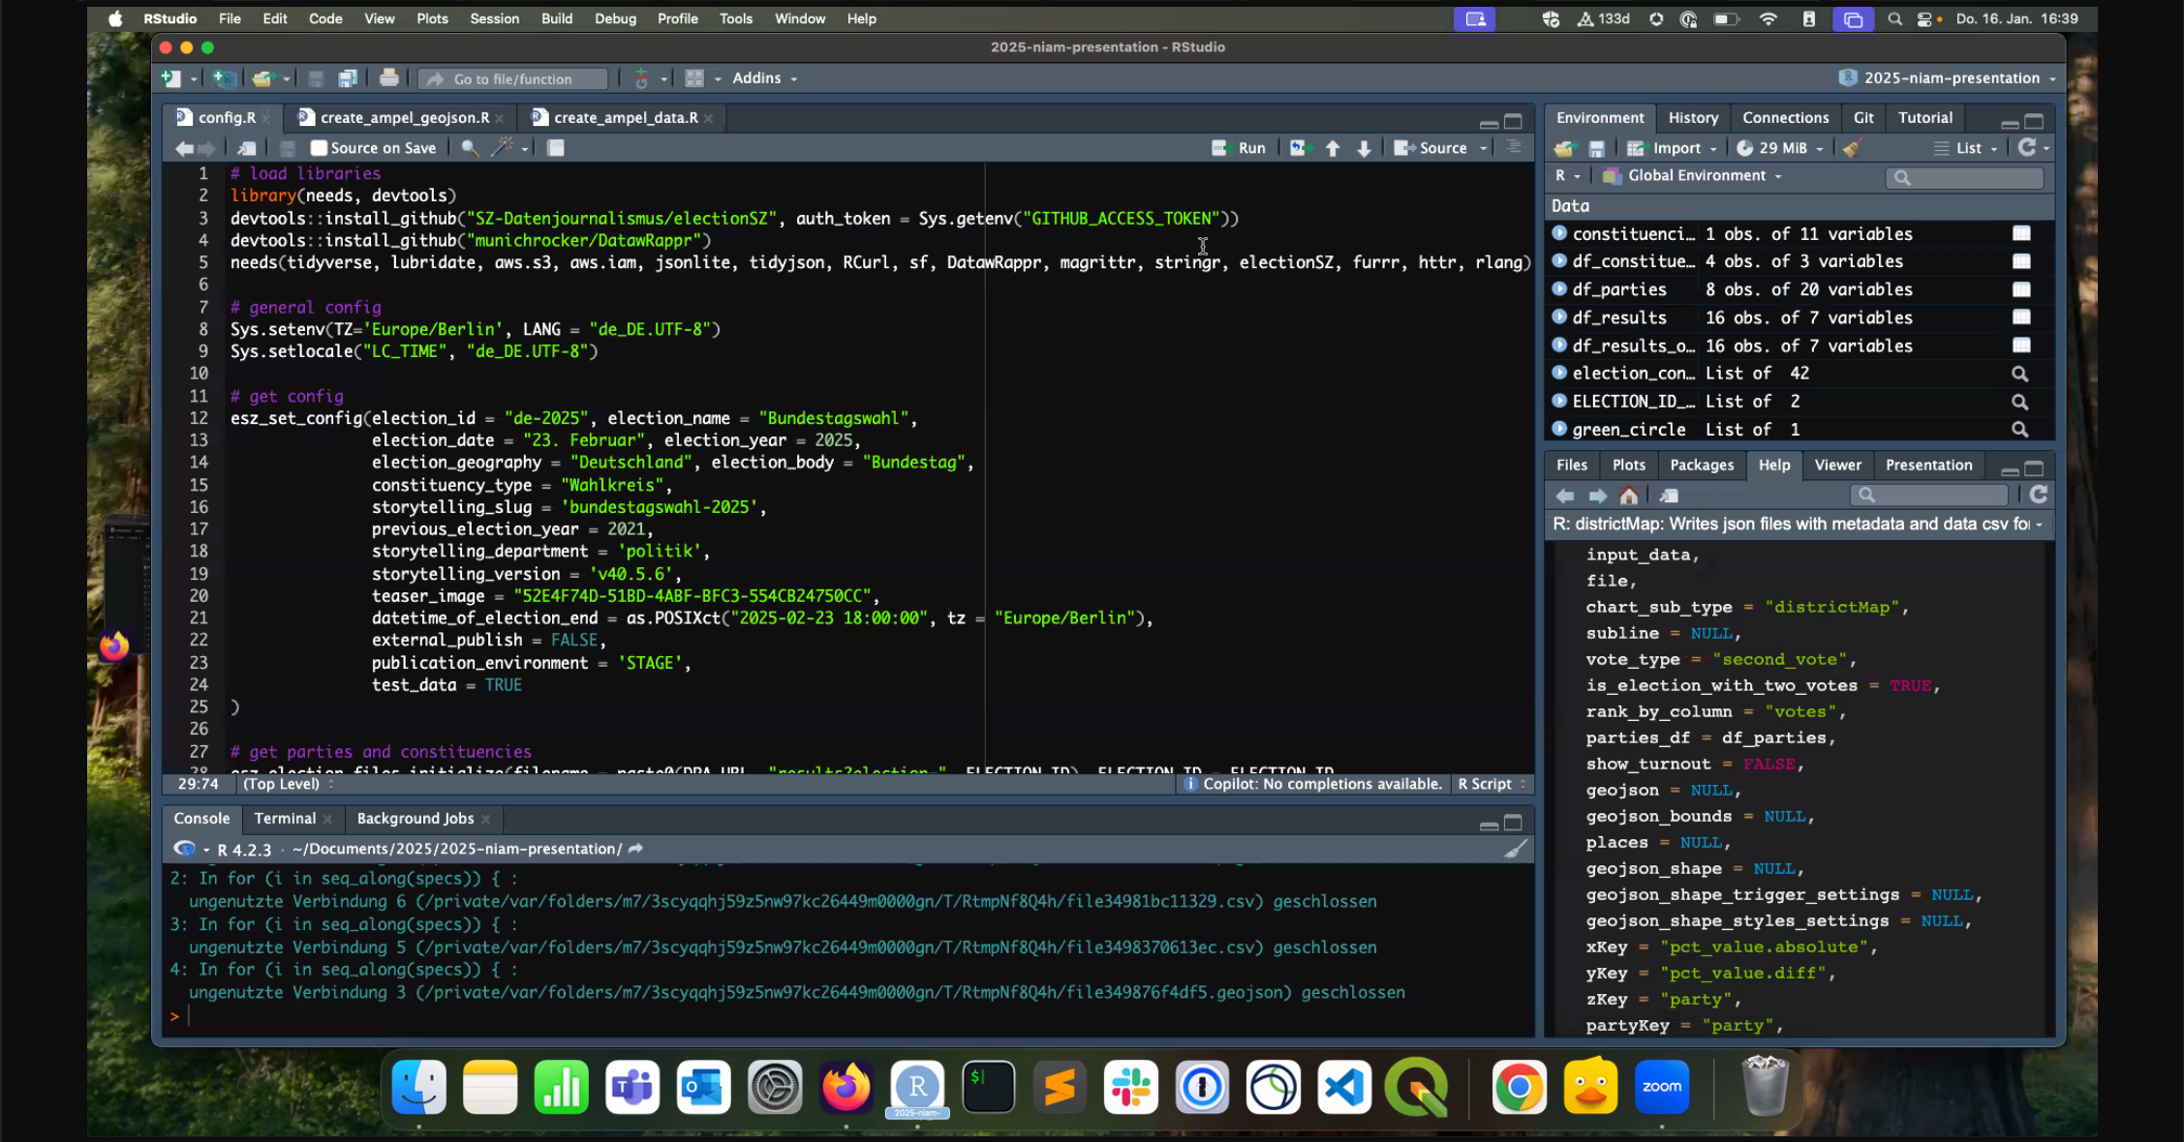Click the Source button

(1431, 148)
